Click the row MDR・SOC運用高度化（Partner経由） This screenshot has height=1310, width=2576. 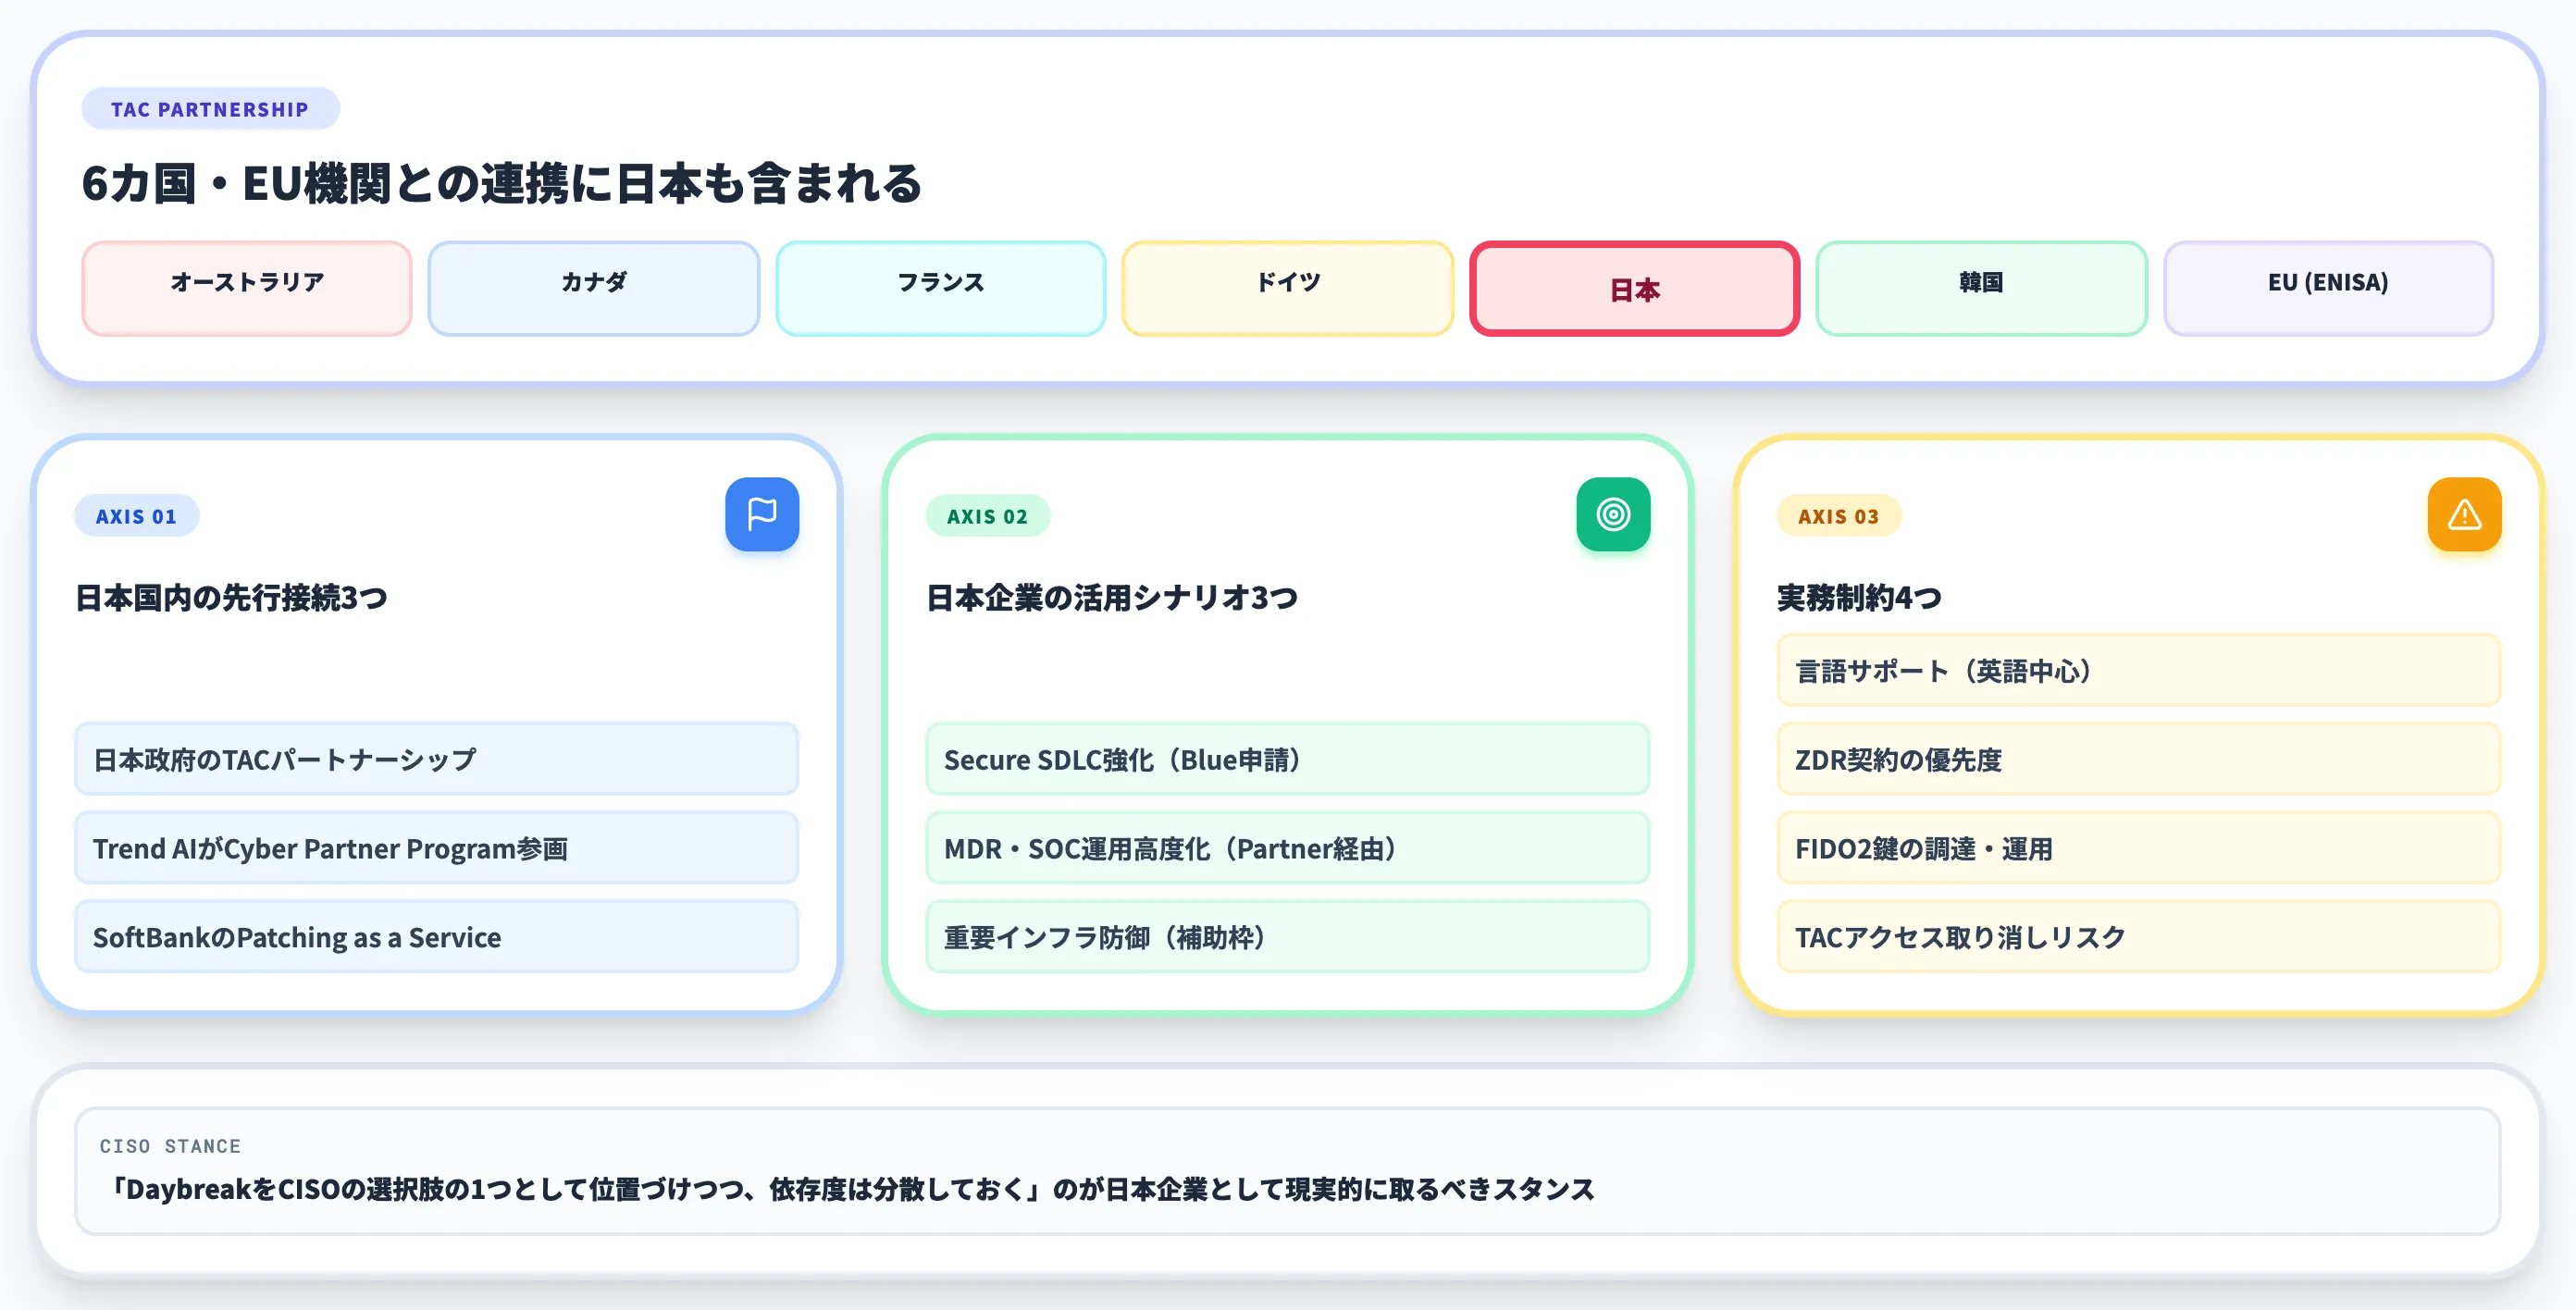[x=1288, y=848]
